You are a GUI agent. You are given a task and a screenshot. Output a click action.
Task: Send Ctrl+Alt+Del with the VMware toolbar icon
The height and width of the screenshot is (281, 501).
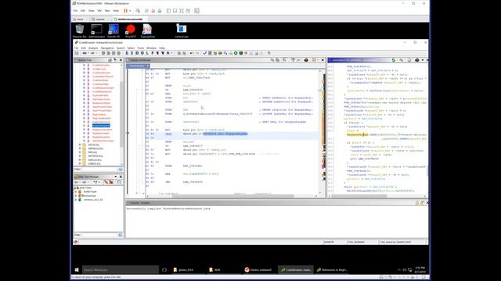point(138,11)
